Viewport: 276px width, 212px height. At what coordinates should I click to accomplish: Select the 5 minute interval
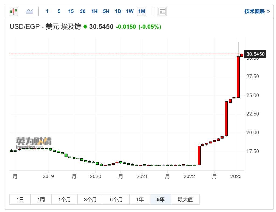[59, 11]
